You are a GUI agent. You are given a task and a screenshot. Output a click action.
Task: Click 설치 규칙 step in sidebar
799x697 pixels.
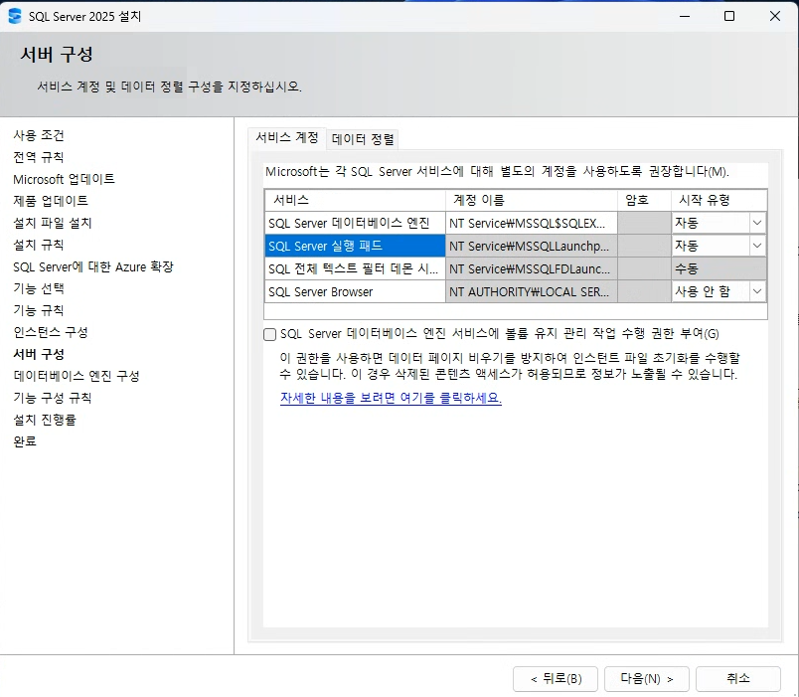[39, 245]
